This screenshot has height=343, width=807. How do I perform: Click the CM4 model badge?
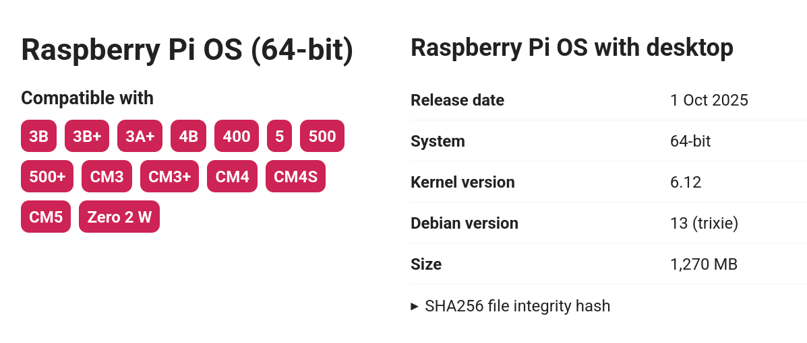pyautogui.click(x=233, y=177)
